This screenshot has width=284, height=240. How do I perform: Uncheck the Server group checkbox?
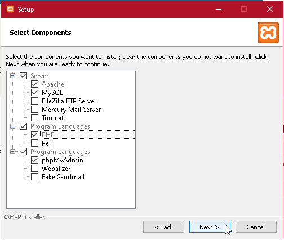(x=23, y=76)
